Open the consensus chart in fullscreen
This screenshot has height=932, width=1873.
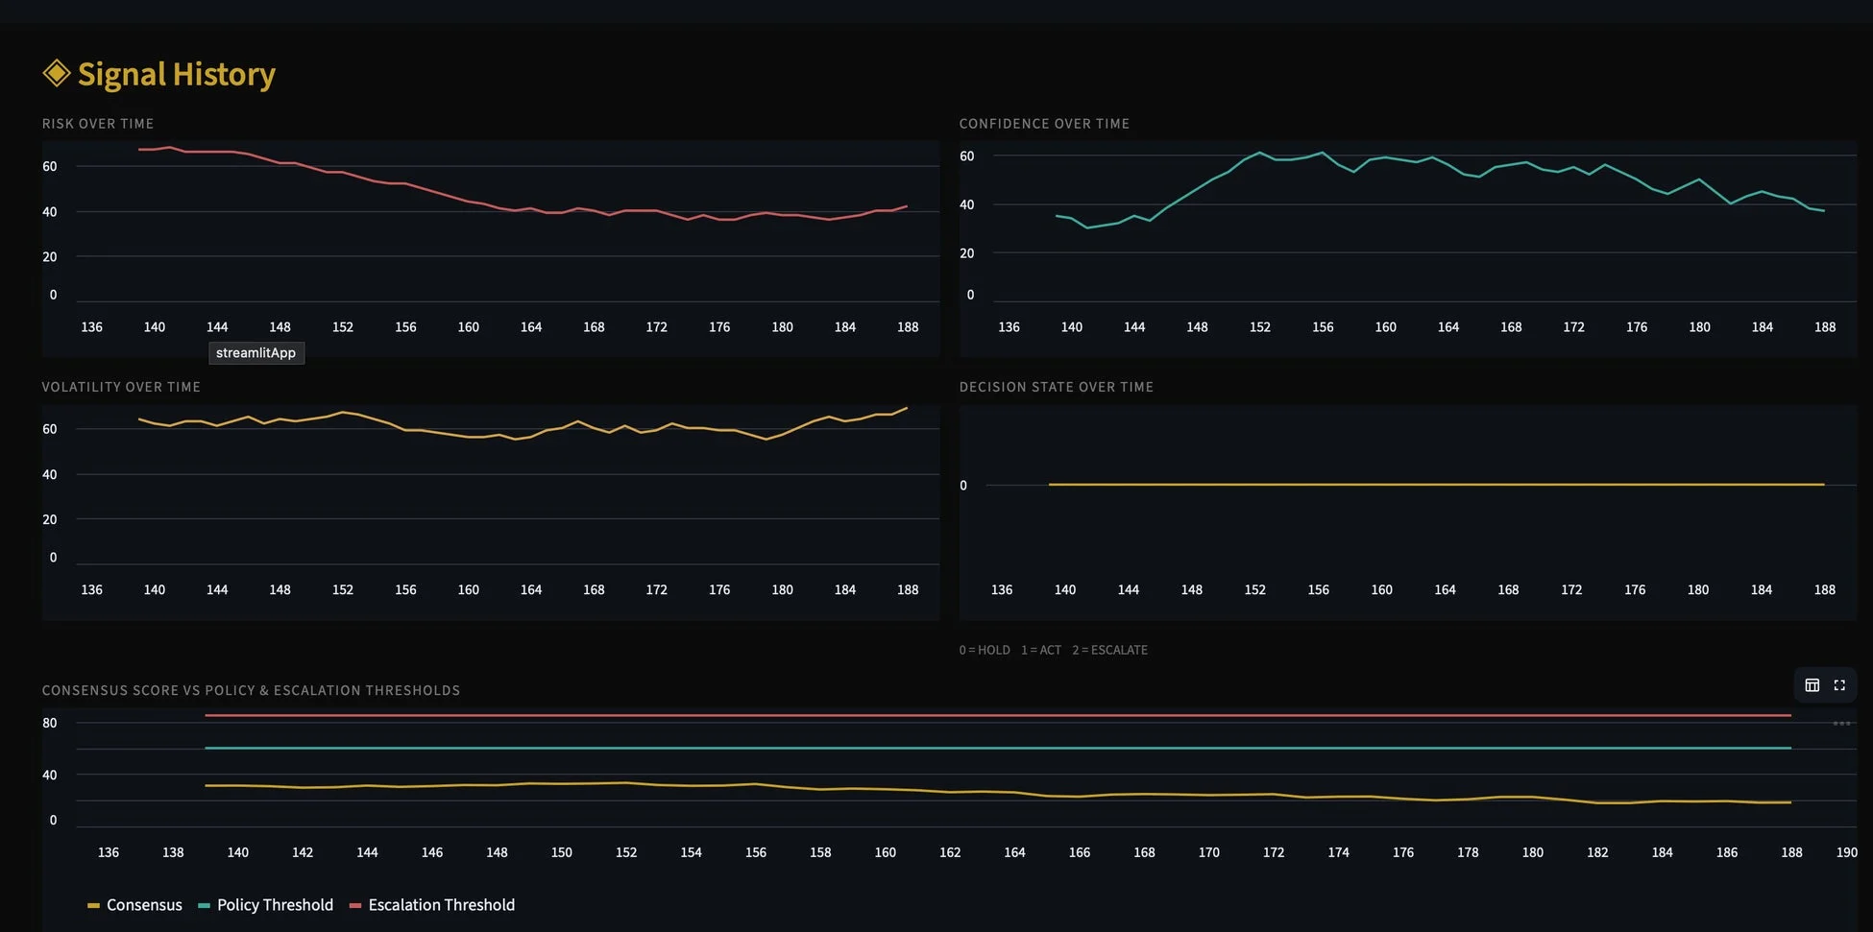click(x=1839, y=685)
